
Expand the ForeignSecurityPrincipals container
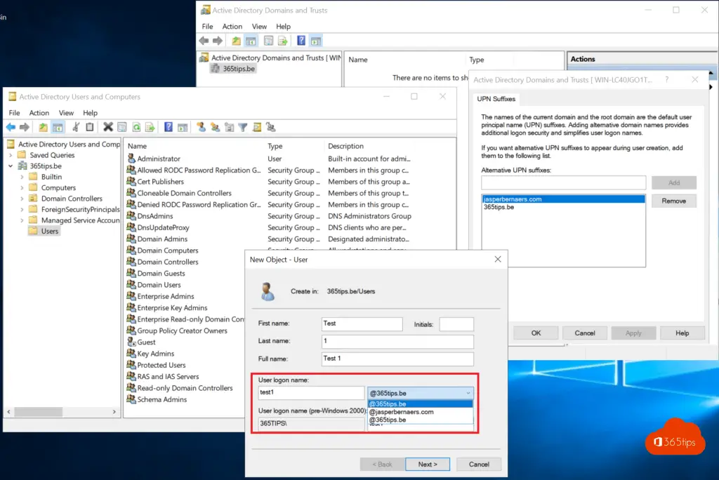pyautogui.click(x=22, y=210)
